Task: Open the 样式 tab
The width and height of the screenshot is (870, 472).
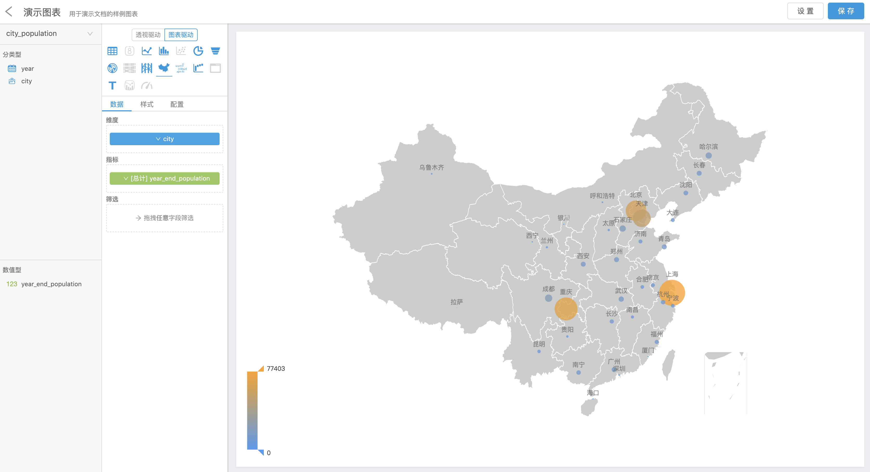Action: click(146, 104)
